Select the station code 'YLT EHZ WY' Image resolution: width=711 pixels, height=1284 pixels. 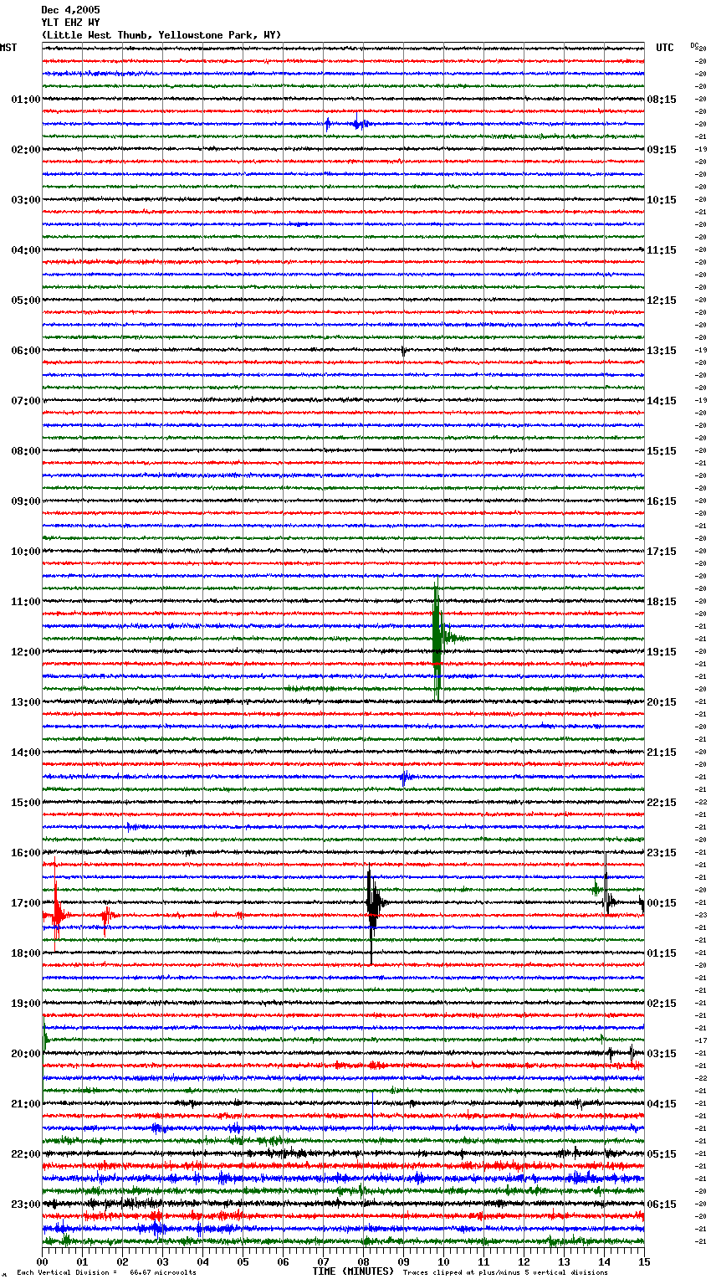coord(70,23)
